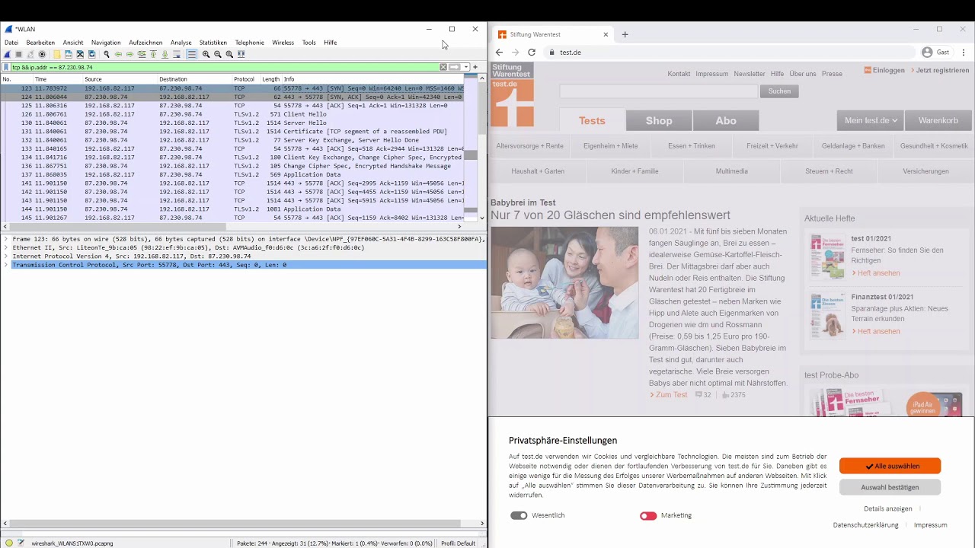
Task: Reload the capture file
Action: tap(92, 54)
